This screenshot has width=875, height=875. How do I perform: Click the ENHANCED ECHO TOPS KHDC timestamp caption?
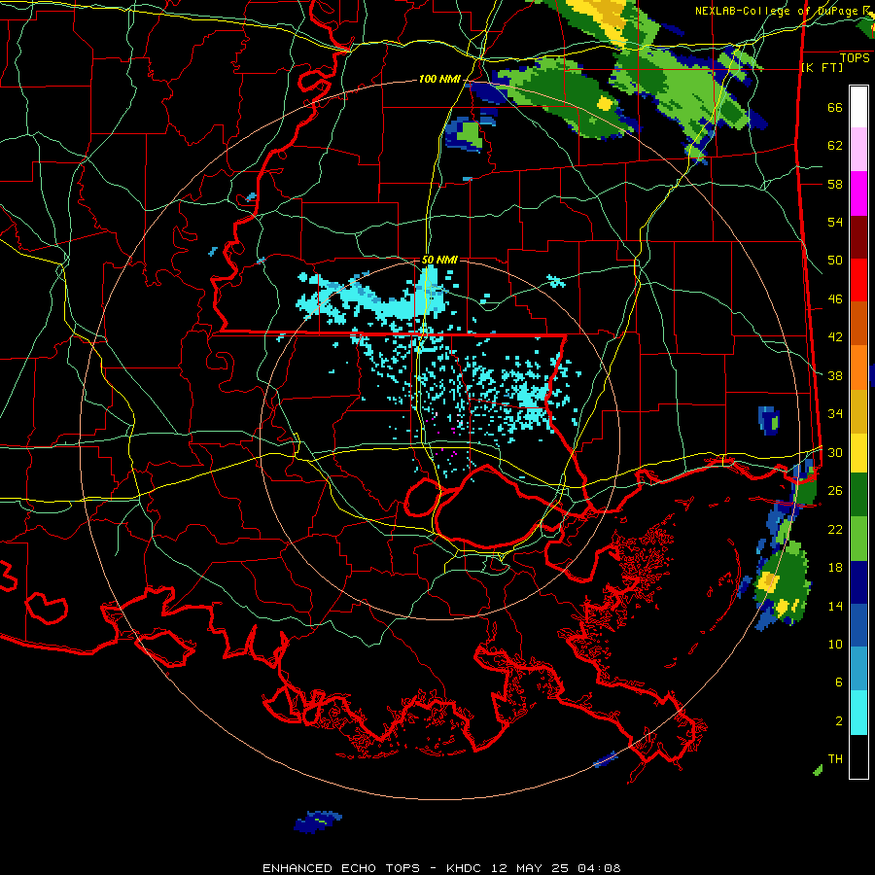tap(440, 868)
